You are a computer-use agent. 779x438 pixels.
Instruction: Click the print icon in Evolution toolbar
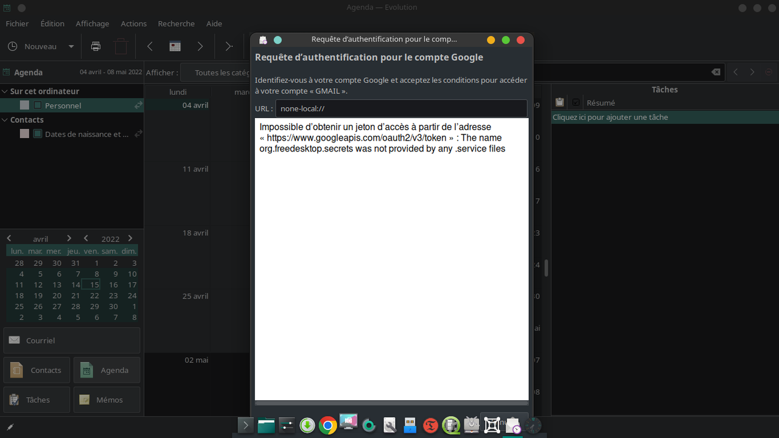[96, 46]
